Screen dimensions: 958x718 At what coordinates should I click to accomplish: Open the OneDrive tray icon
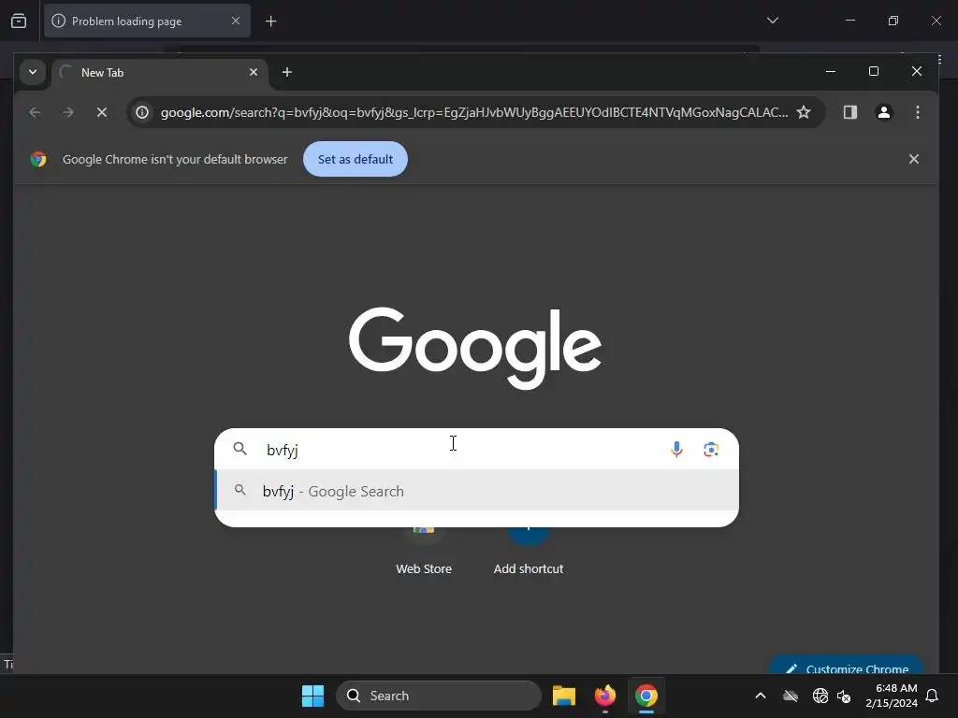click(x=790, y=696)
